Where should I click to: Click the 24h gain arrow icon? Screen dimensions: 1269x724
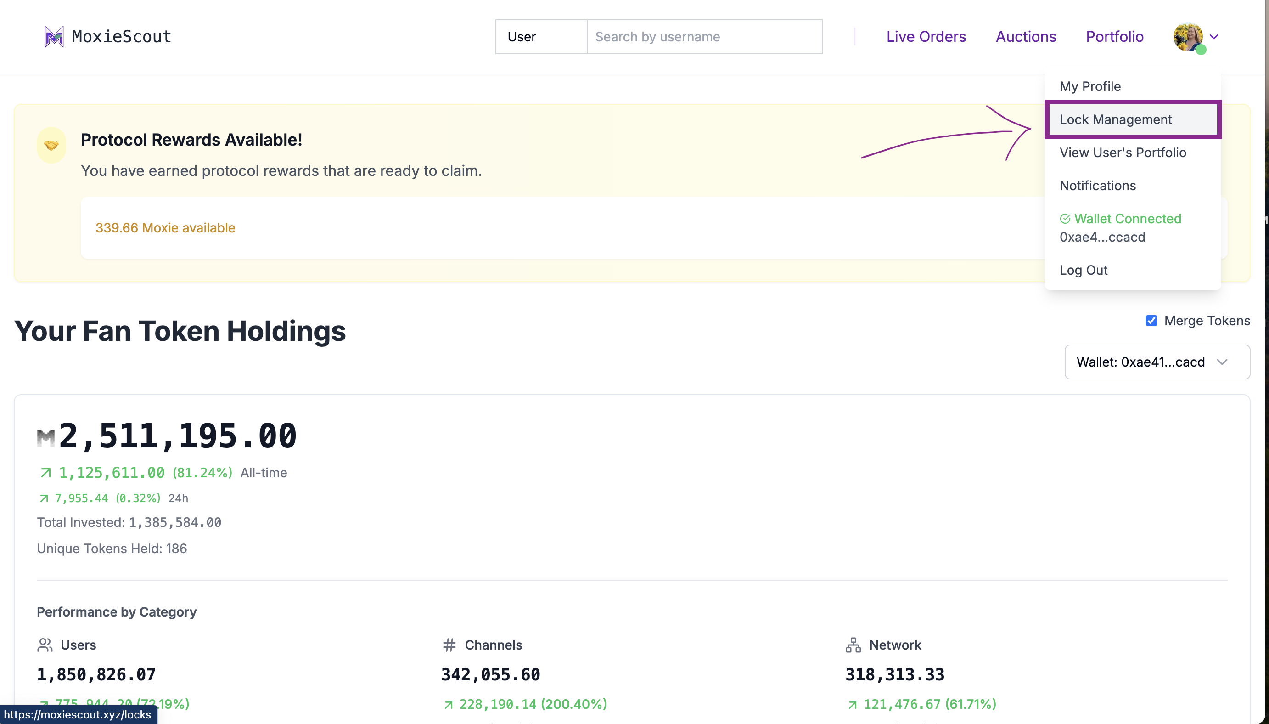44,498
